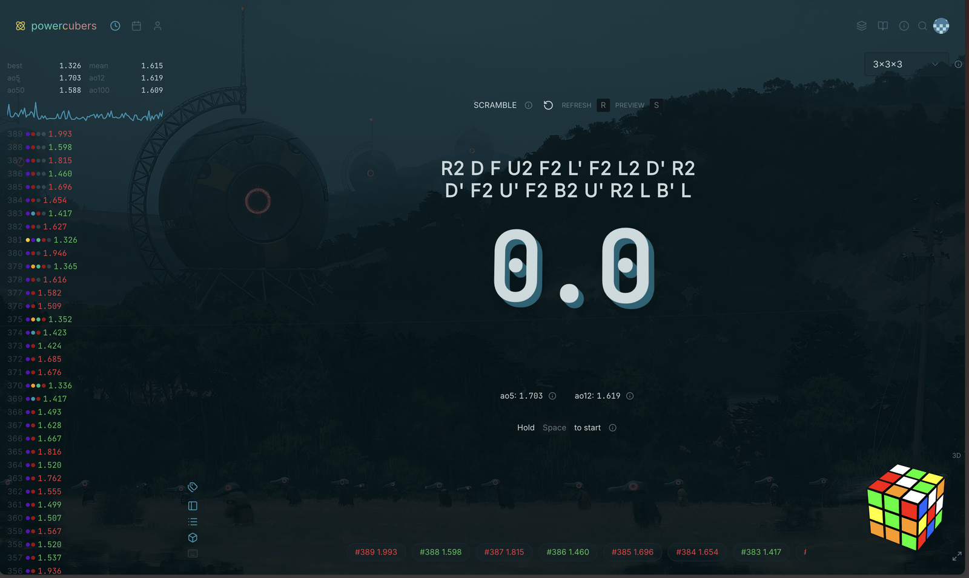The height and width of the screenshot is (578, 969).
Task: Toggle the dimmed keyboard icon
Action: pos(193,553)
